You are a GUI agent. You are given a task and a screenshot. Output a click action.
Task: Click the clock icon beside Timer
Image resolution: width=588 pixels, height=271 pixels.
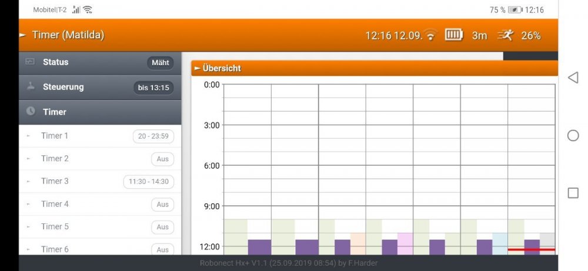point(31,112)
